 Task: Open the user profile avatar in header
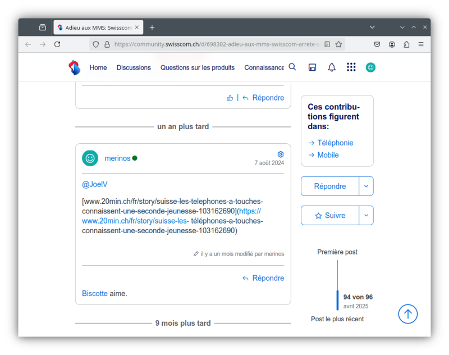(370, 67)
